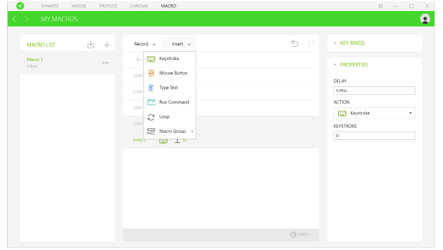This screenshot has height=250, width=443.
Task: Click the 0.669 s total duration
Action: pos(303,234)
